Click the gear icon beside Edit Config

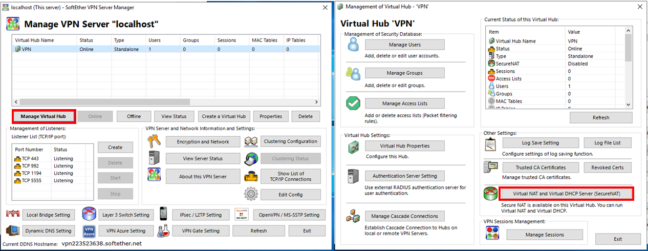[251, 194]
